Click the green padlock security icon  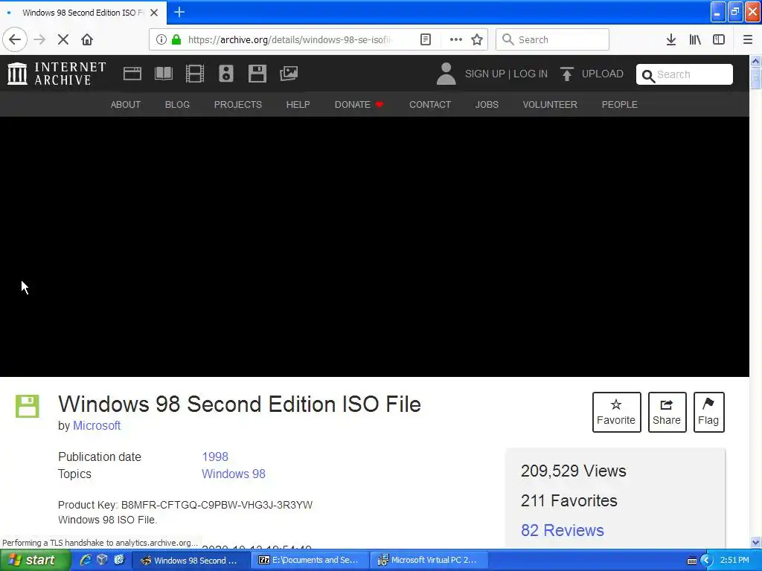tap(176, 39)
